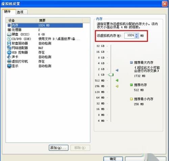Click the 使用文件 D:\桌面世界 summary text
169x161 pixels.
(x=59, y=39)
